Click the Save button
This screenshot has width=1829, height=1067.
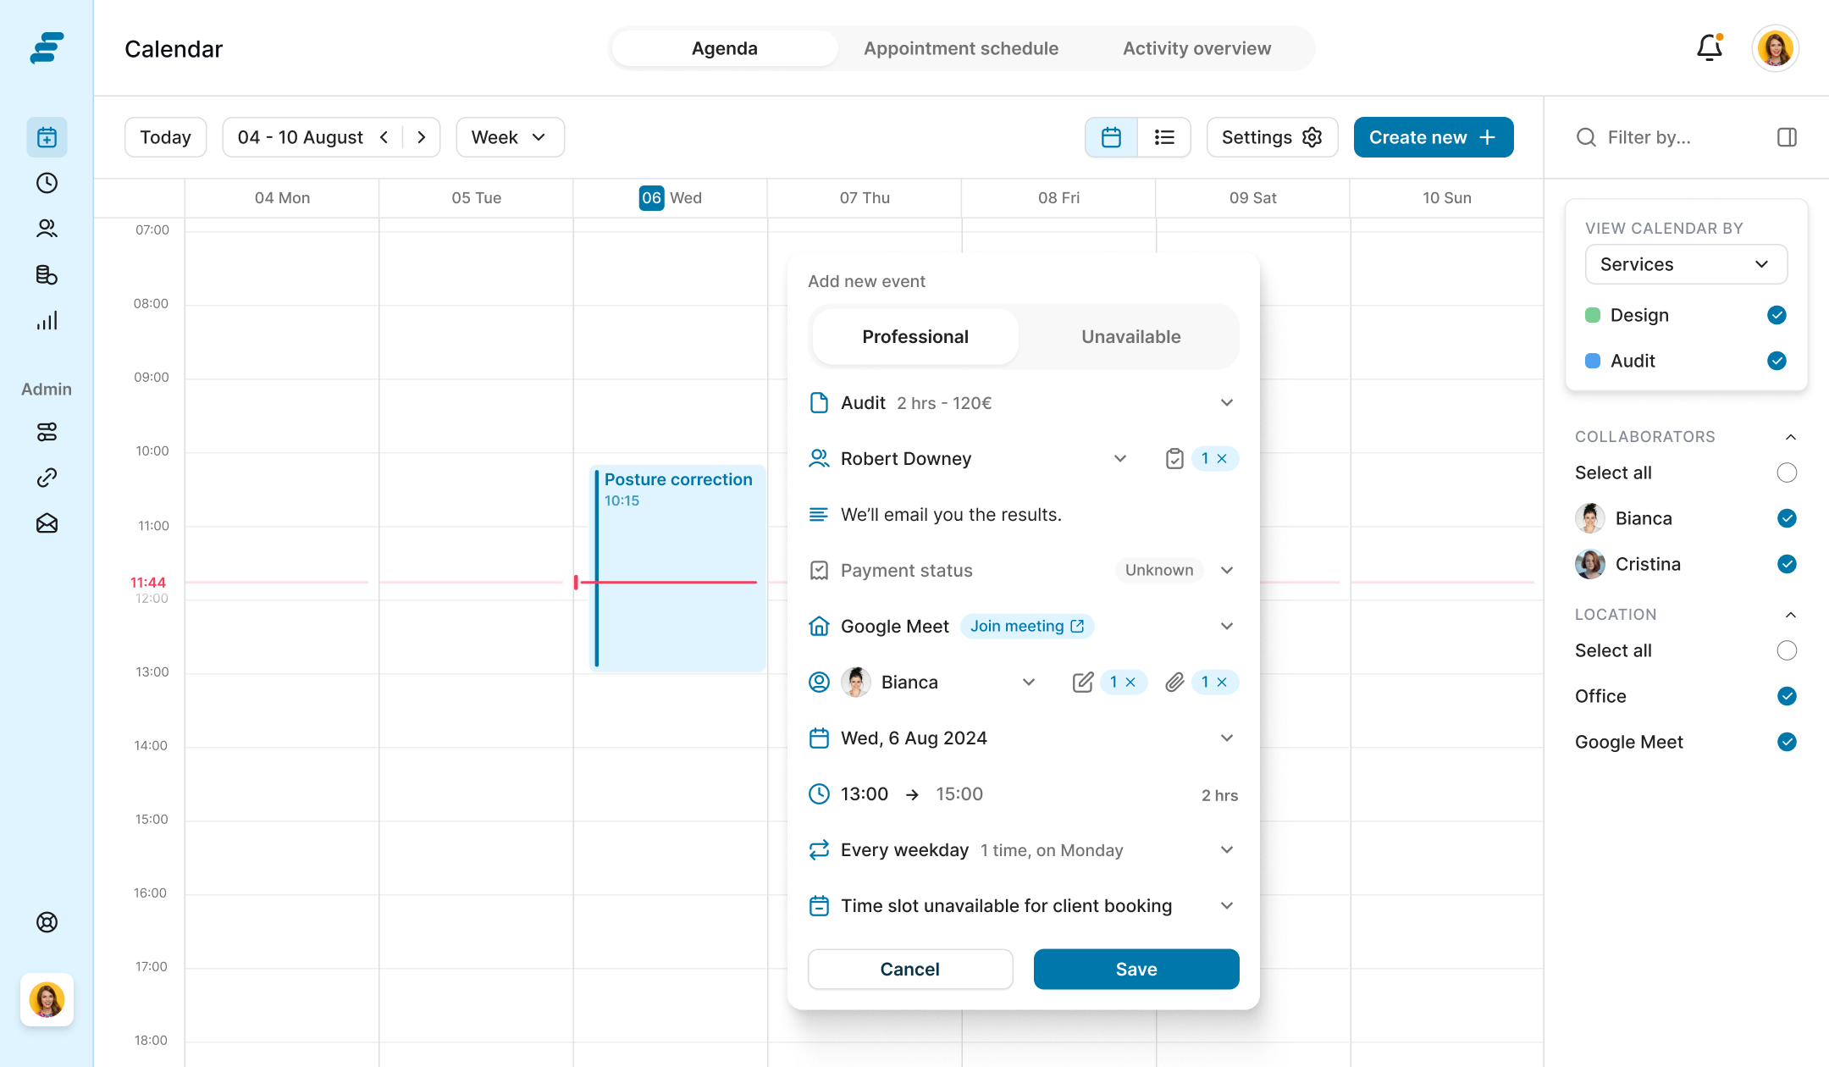point(1136,969)
